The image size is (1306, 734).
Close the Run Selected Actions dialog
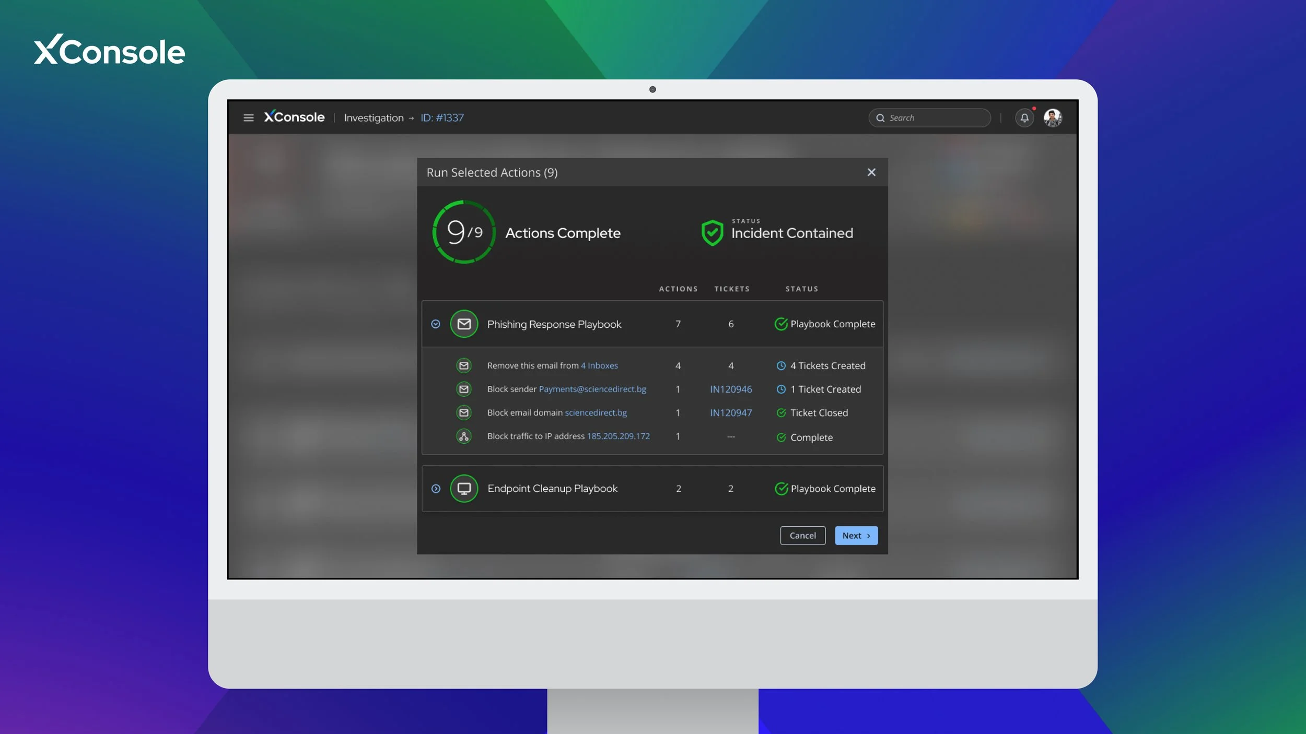pos(871,172)
